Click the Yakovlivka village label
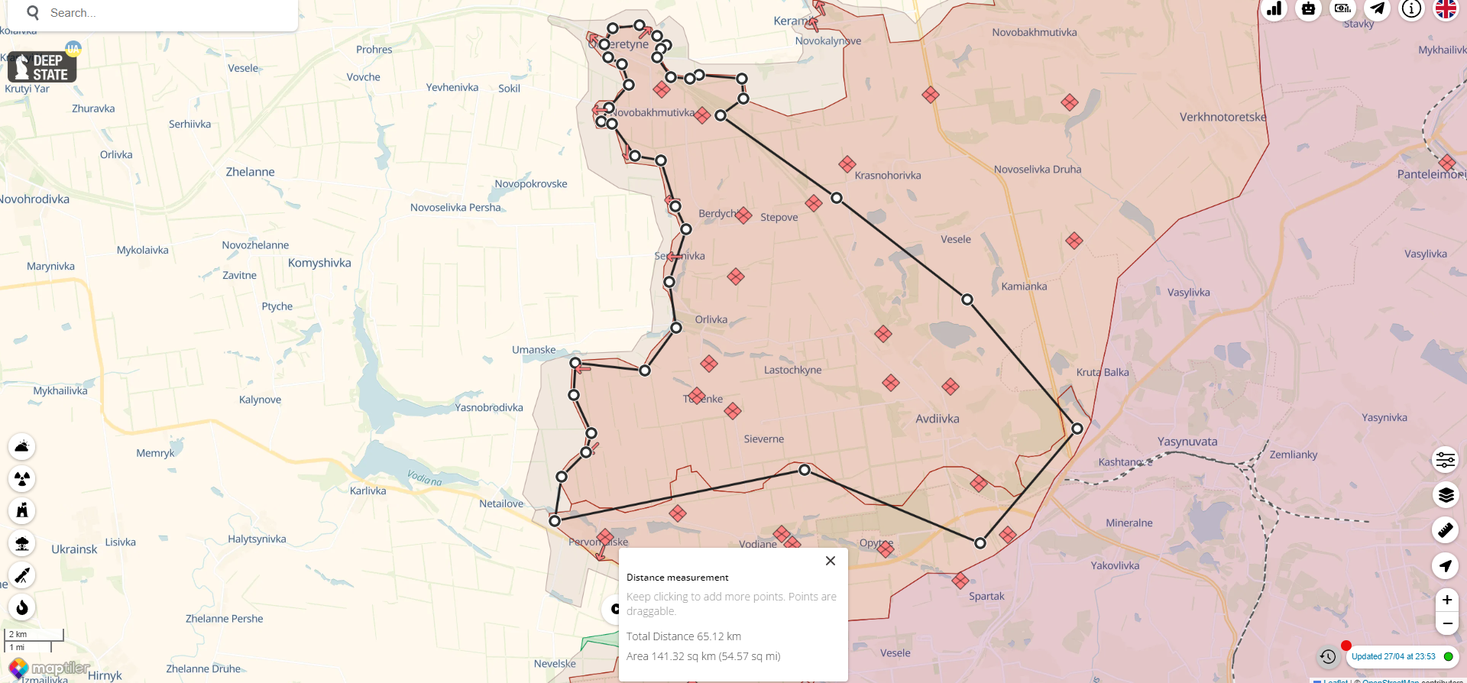This screenshot has height=683, width=1467. coord(1115,565)
